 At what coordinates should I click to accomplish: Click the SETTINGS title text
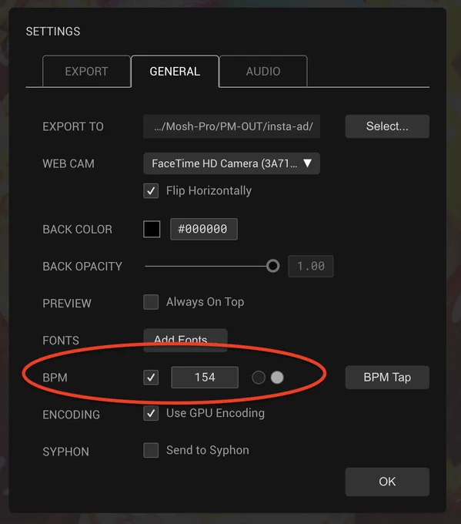53,32
